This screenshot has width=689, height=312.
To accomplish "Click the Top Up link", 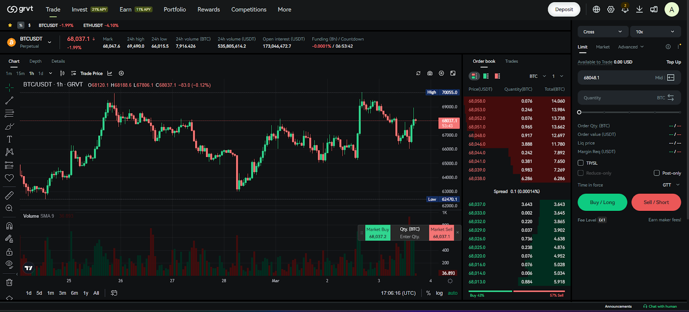I will (674, 62).
